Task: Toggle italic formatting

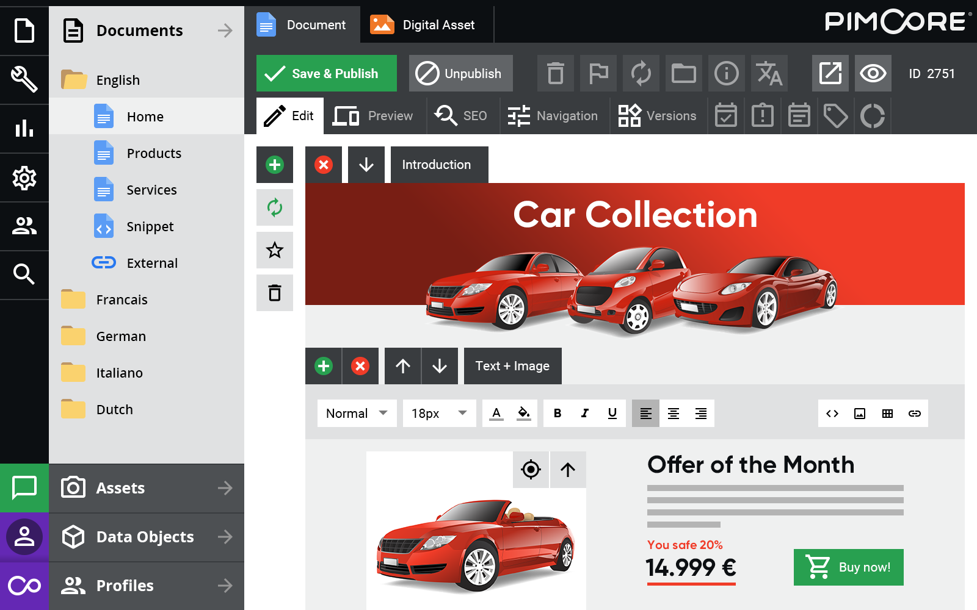Action: point(584,413)
